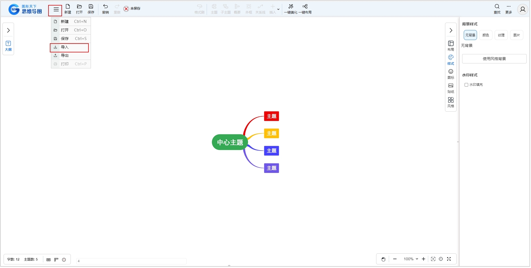Click the 主题数: 5 topic count

[x=31, y=260]
